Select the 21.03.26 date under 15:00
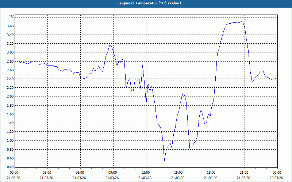Viewport: 292px width, 182px height. tap(178, 178)
